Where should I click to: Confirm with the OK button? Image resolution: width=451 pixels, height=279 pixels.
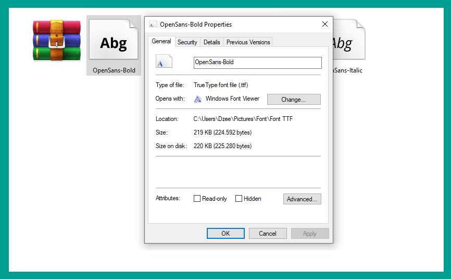pos(226,234)
